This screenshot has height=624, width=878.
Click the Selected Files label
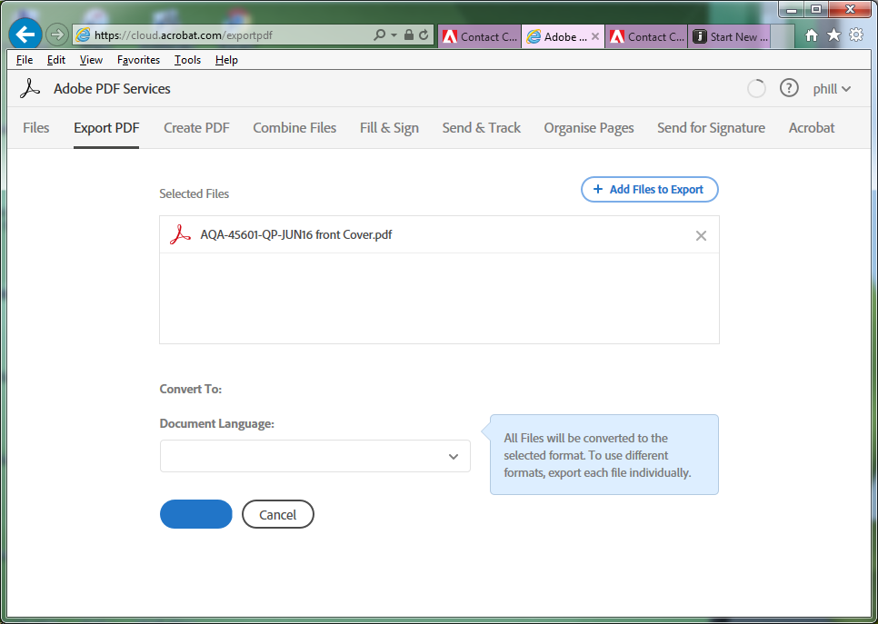tap(194, 193)
